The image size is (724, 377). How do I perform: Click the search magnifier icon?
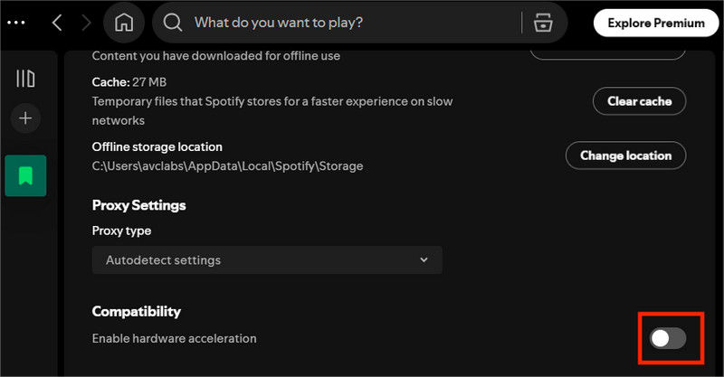pos(173,22)
